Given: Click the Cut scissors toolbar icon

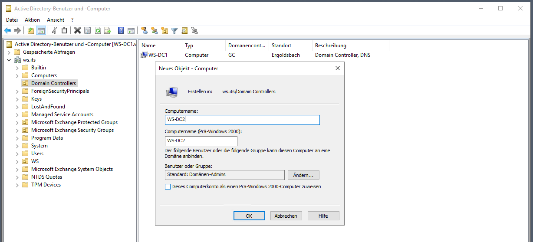Looking at the screenshot, I should coord(54,30).
